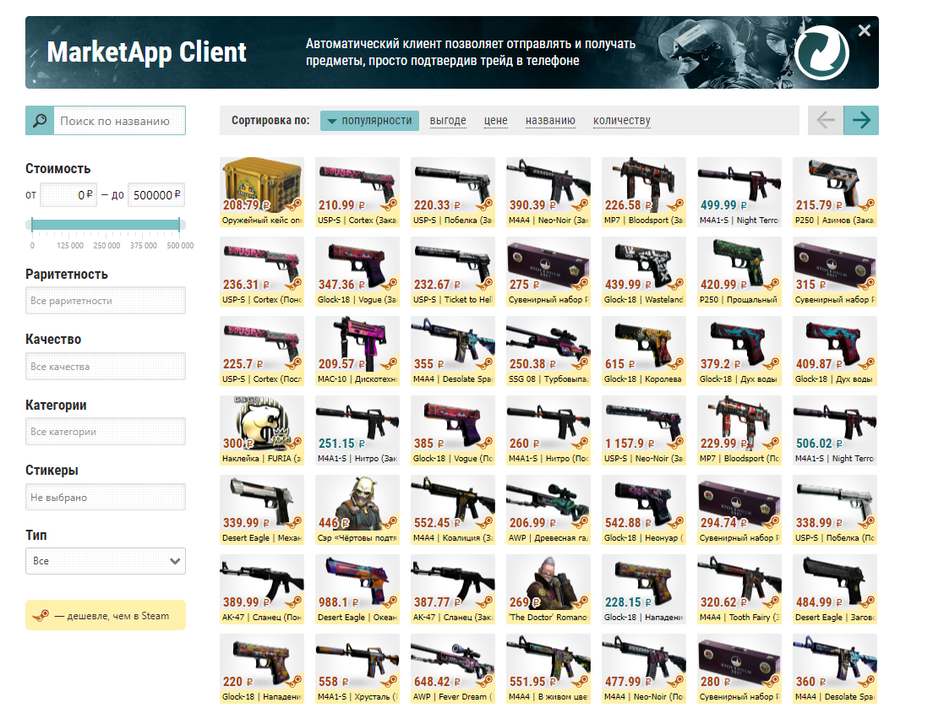The height and width of the screenshot is (708, 933).
Task: Open M4A4 Коалиция item priced 552.45
Action: [453, 510]
